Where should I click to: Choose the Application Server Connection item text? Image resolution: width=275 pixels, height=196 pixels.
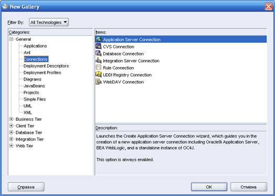(131, 40)
